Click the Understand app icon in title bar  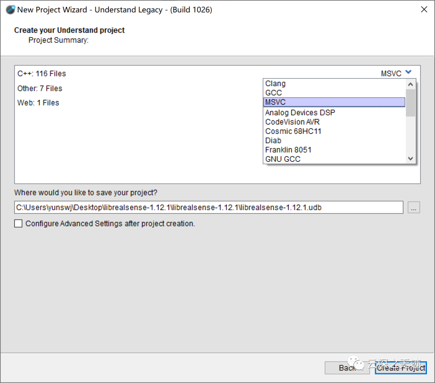(x=10, y=10)
